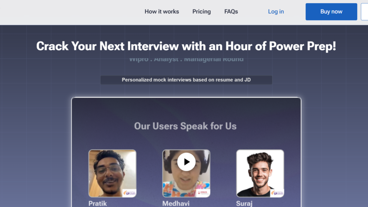Click the Personalized mock interviews banner
Screen dimensions: 368x207
[186, 80]
